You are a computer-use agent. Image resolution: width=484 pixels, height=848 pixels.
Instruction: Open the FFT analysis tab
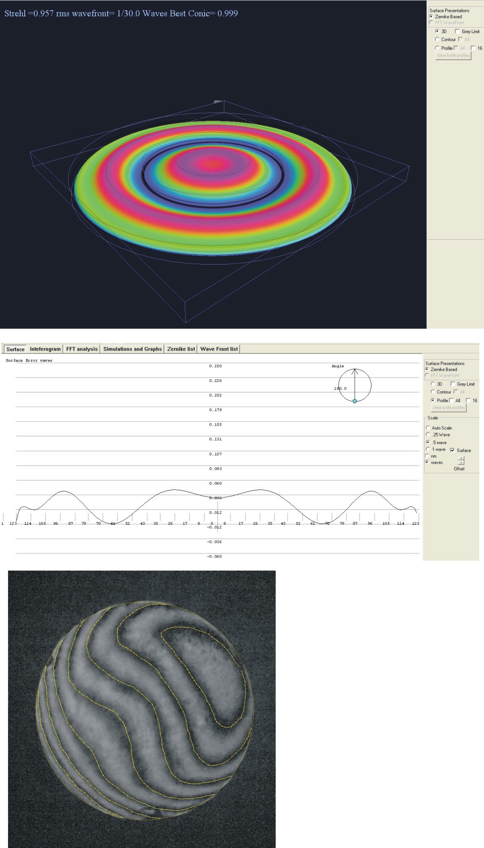[82, 349]
